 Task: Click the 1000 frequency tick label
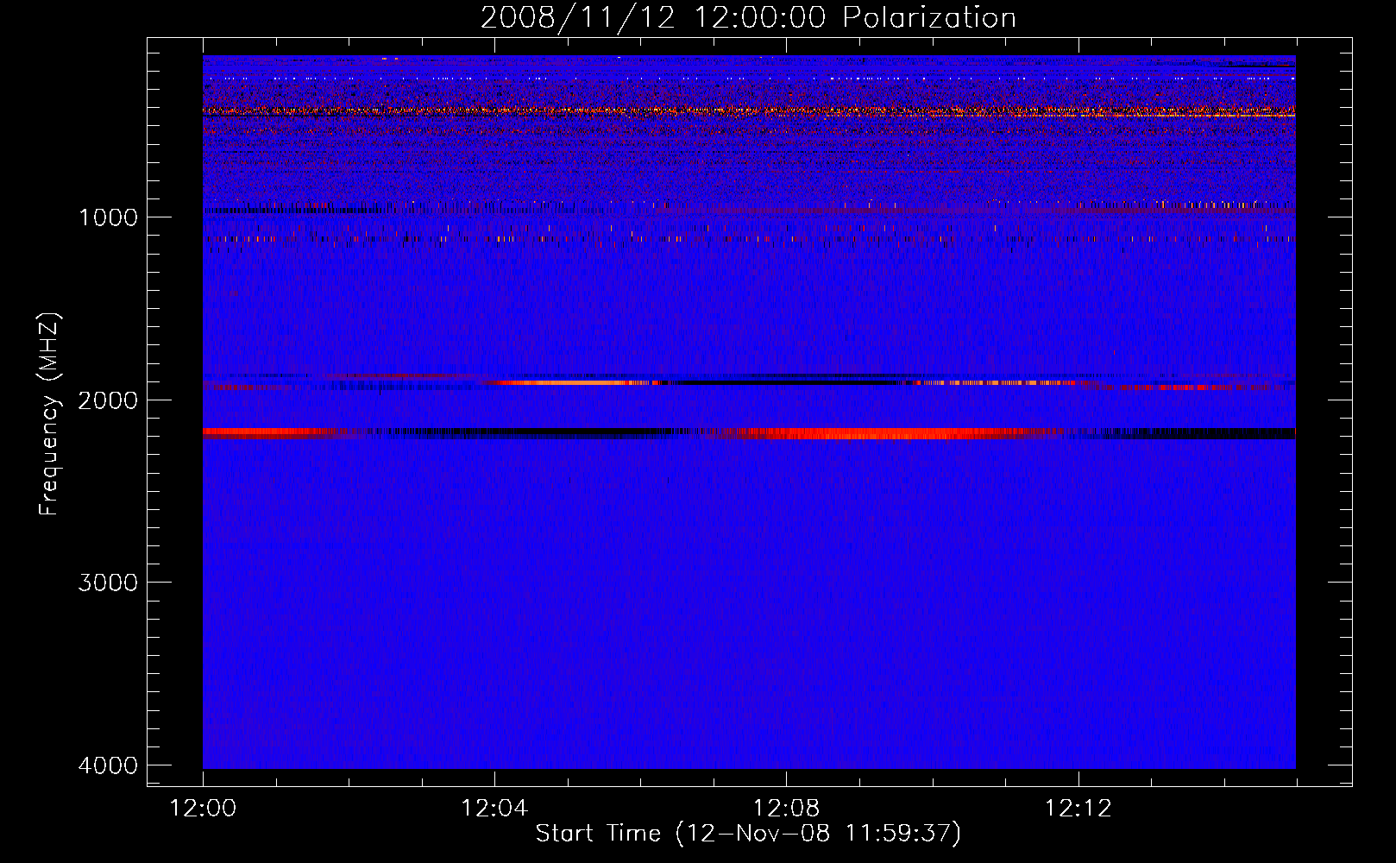pyautogui.click(x=108, y=217)
